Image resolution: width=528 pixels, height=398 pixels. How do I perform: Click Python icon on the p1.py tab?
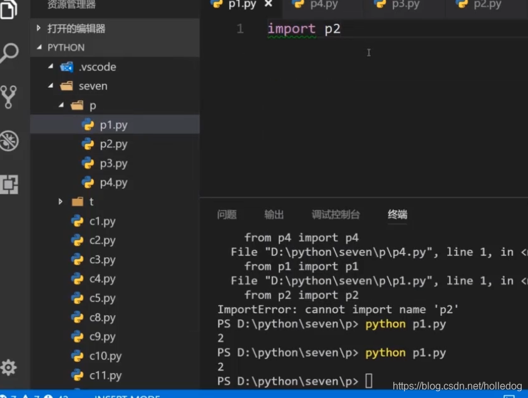(x=216, y=3)
